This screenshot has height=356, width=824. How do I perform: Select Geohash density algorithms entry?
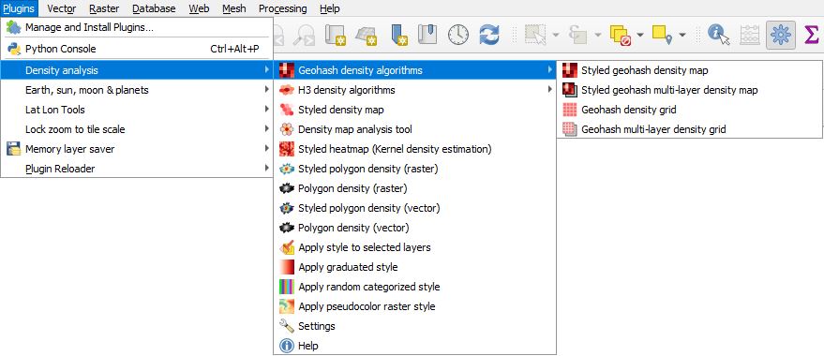(x=415, y=70)
